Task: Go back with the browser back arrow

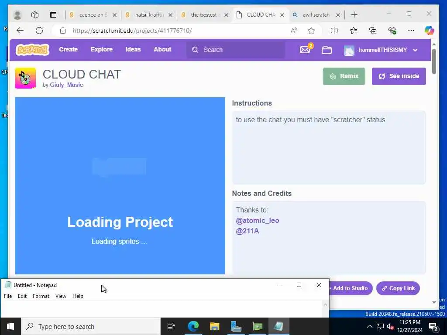Action: (20, 31)
